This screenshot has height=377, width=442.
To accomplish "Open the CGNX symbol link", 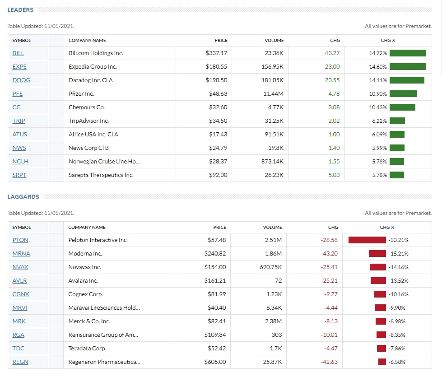I will [21, 294].
